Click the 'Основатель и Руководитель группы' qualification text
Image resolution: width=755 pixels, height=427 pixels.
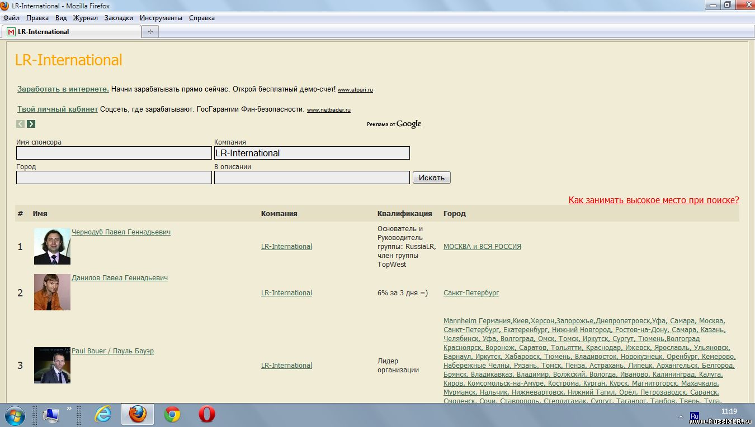pyautogui.click(x=407, y=247)
